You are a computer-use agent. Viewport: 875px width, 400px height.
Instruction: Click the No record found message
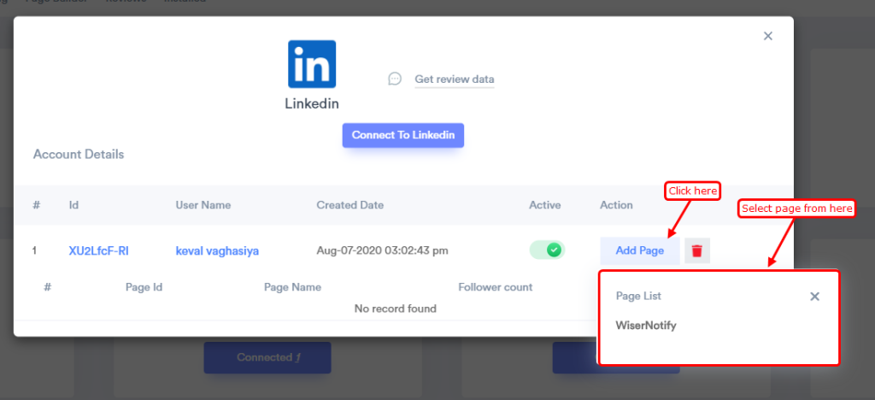pos(395,309)
